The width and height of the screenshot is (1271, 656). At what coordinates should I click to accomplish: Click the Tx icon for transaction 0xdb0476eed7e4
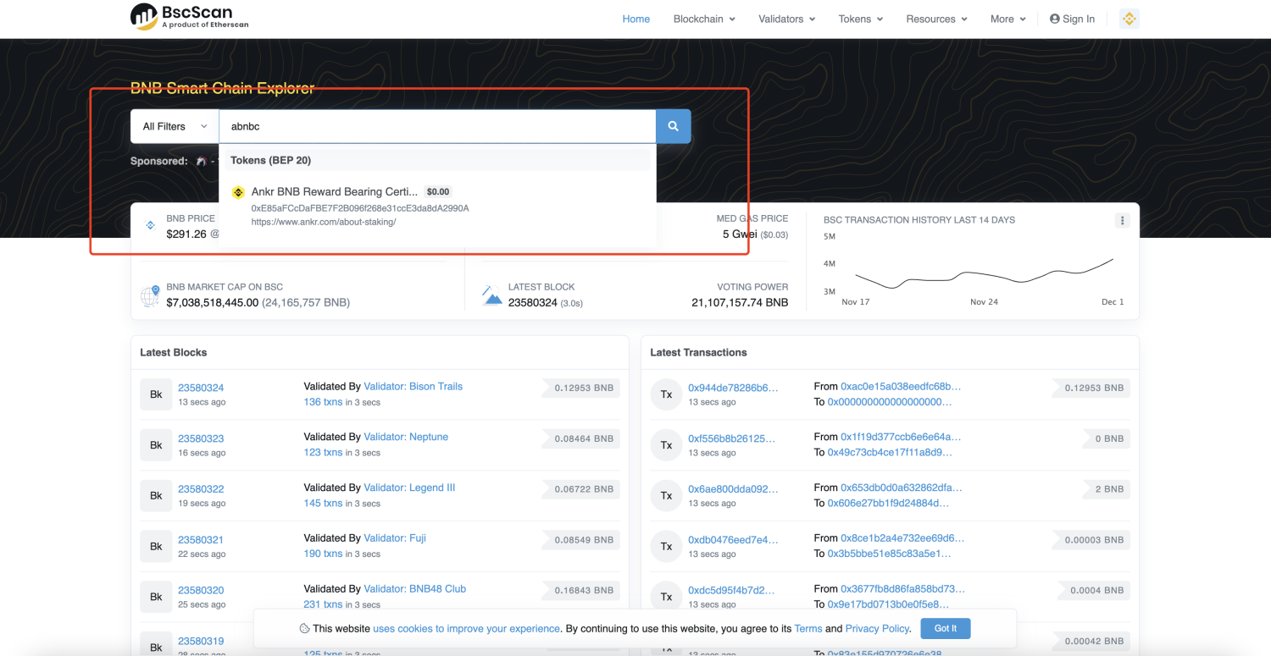(x=666, y=546)
